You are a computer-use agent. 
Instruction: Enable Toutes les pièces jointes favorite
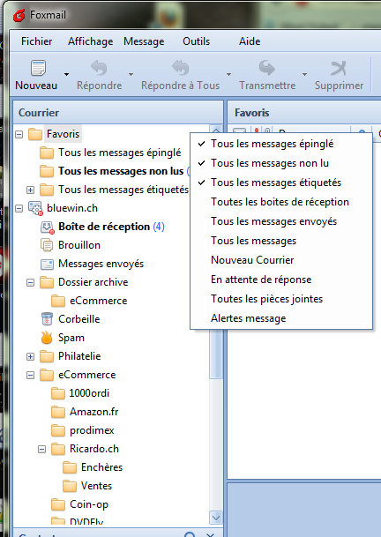pos(281,299)
